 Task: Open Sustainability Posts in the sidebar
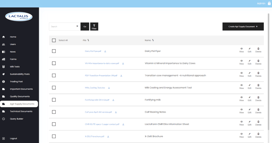coord(20,74)
